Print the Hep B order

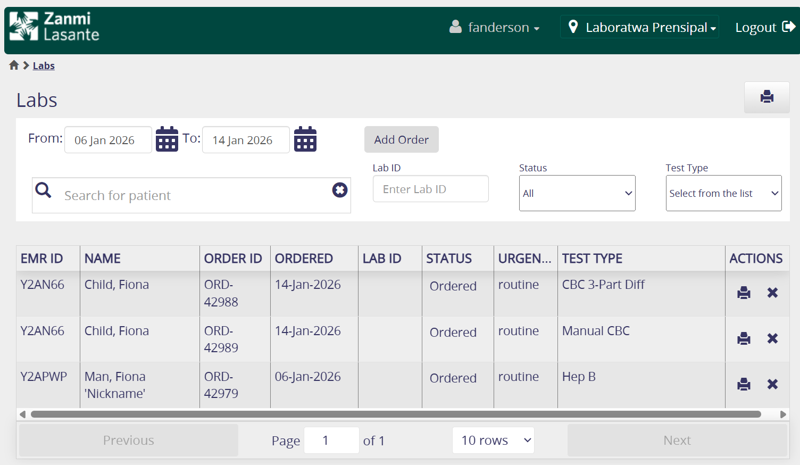pyautogui.click(x=744, y=384)
